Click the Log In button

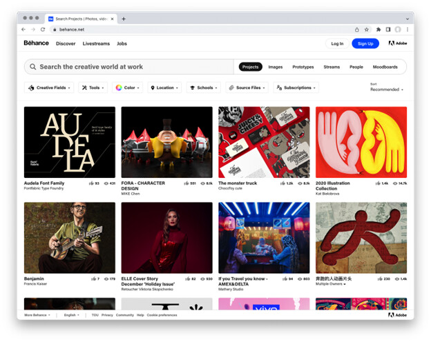[x=337, y=43]
